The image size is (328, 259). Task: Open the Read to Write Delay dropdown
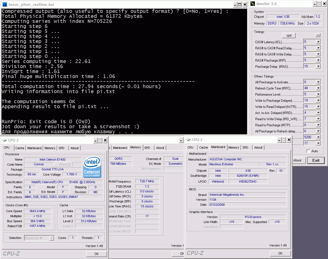[x=318, y=119]
